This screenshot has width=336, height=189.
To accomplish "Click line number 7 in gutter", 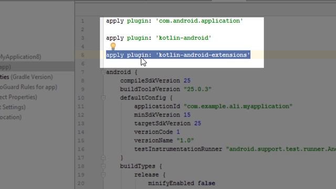I will click(82, 72).
